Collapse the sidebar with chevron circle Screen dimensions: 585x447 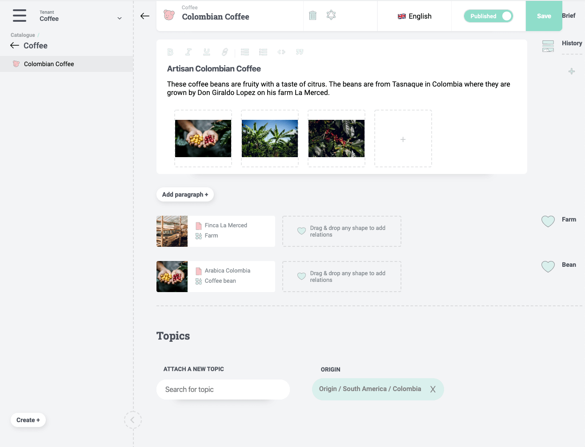coord(132,420)
